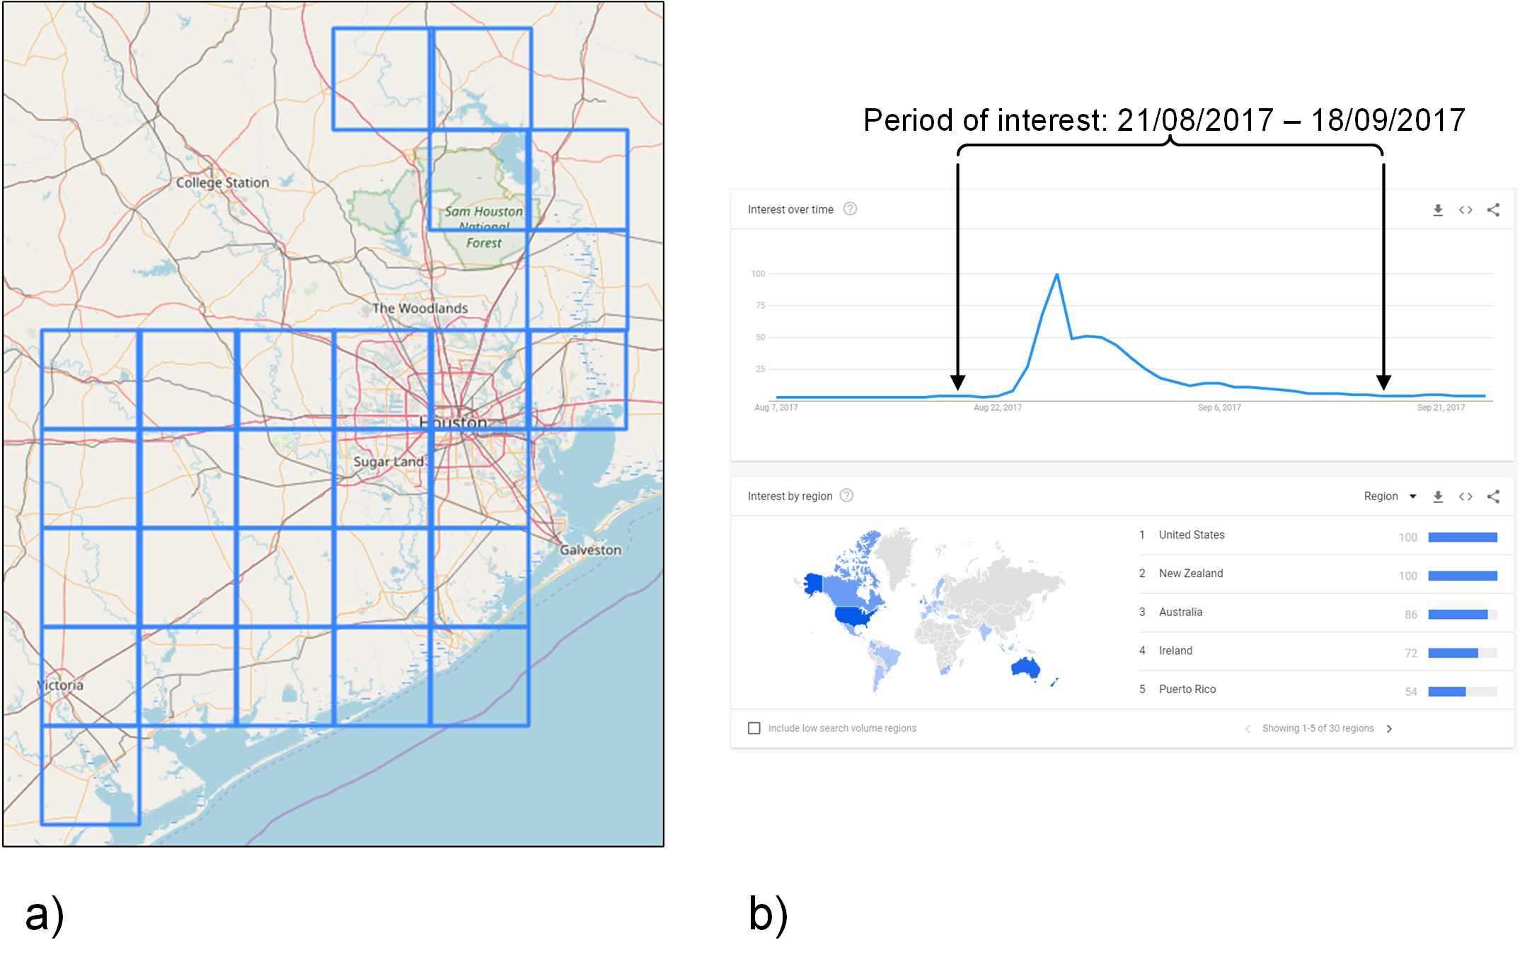The width and height of the screenshot is (1520, 964).
Task: Open help for Interest by region
Action: (x=846, y=495)
